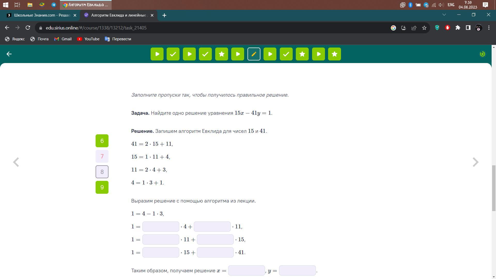Go to next task with right chevron
This screenshot has width=496, height=279.
475,162
